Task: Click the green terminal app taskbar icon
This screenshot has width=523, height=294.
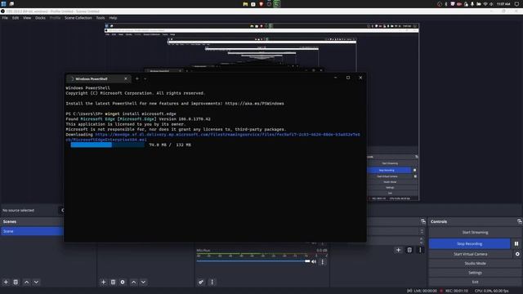Action: pyautogui.click(x=277, y=4)
